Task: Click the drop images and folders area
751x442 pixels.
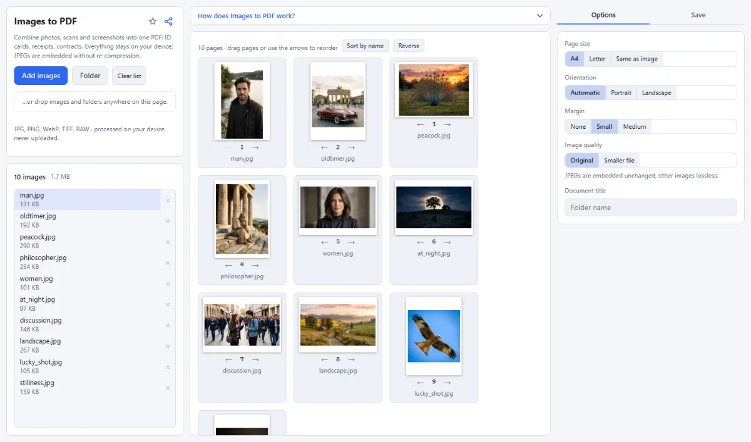Action: [x=95, y=102]
